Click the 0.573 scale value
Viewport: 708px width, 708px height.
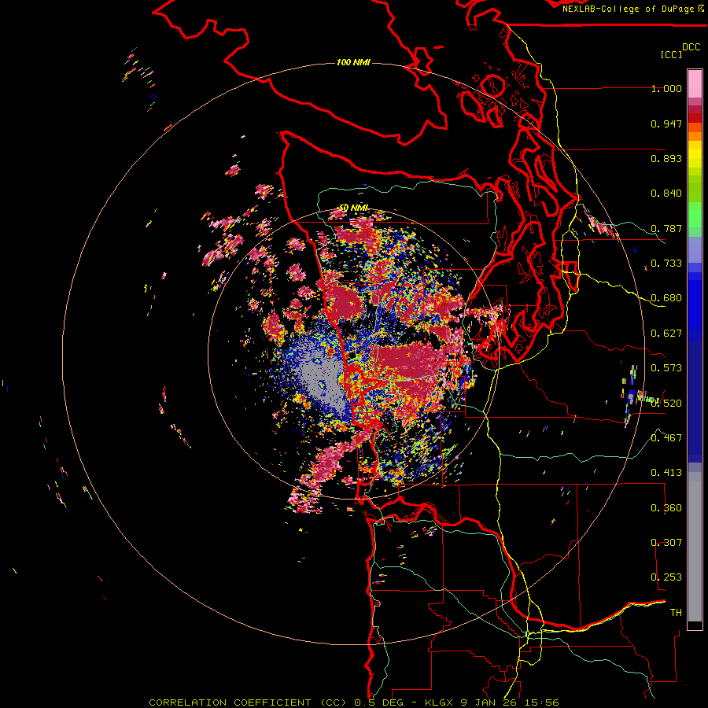pos(666,368)
